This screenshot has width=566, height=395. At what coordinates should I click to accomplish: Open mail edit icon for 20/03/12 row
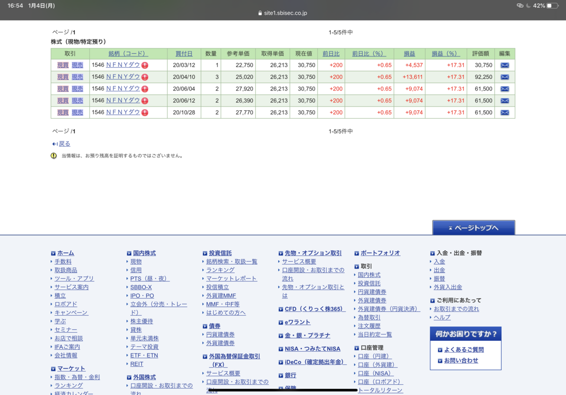pyautogui.click(x=505, y=65)
